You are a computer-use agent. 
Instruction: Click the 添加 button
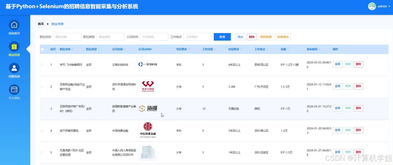tap(240, 37)
